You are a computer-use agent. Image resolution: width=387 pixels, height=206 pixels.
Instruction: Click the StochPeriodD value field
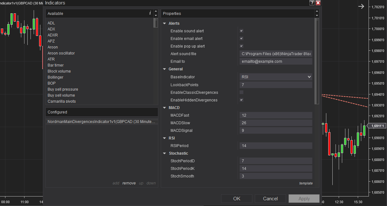276,161
